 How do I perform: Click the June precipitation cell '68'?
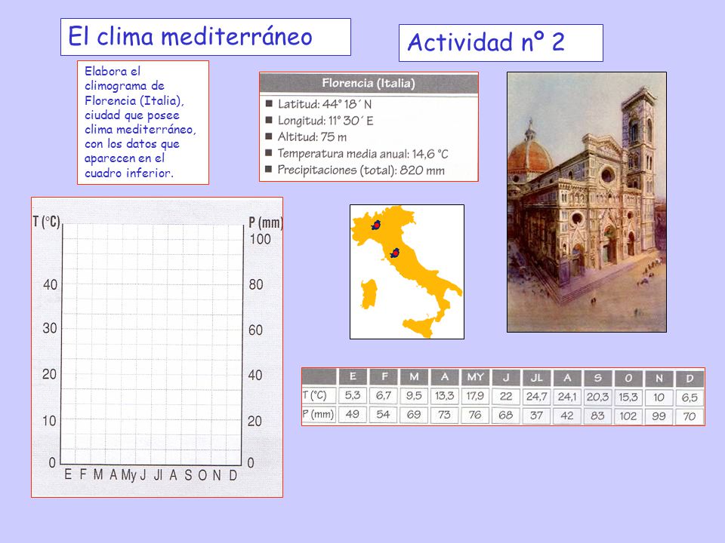506,415
